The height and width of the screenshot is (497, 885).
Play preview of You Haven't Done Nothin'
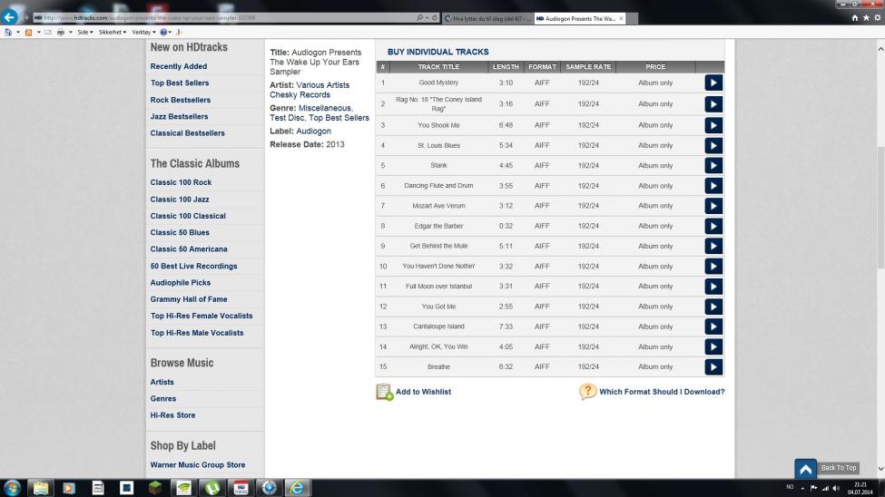713,267
